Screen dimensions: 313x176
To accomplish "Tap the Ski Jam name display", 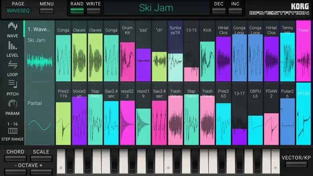I will point(156,8).
